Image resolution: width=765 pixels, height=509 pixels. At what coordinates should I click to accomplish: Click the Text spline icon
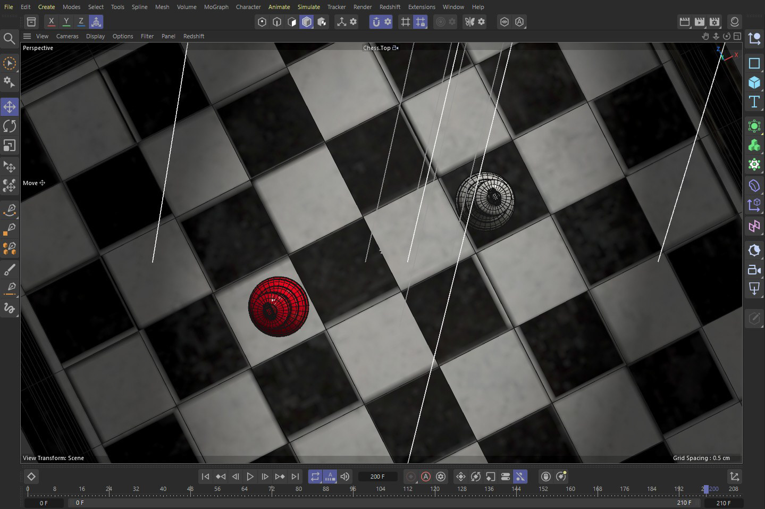pos(754,102)
